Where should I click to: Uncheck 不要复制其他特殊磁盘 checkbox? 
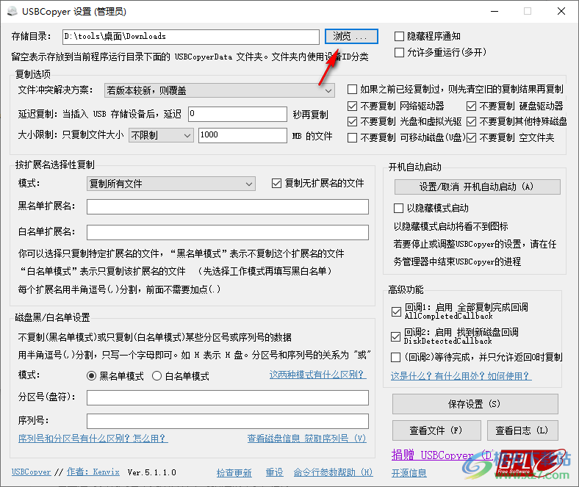(471, 122)
